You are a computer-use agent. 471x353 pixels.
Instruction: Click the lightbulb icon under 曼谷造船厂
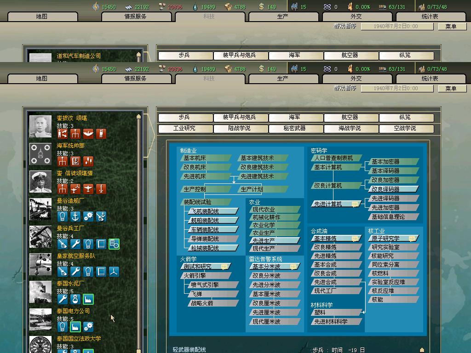[x=63, y=216]
